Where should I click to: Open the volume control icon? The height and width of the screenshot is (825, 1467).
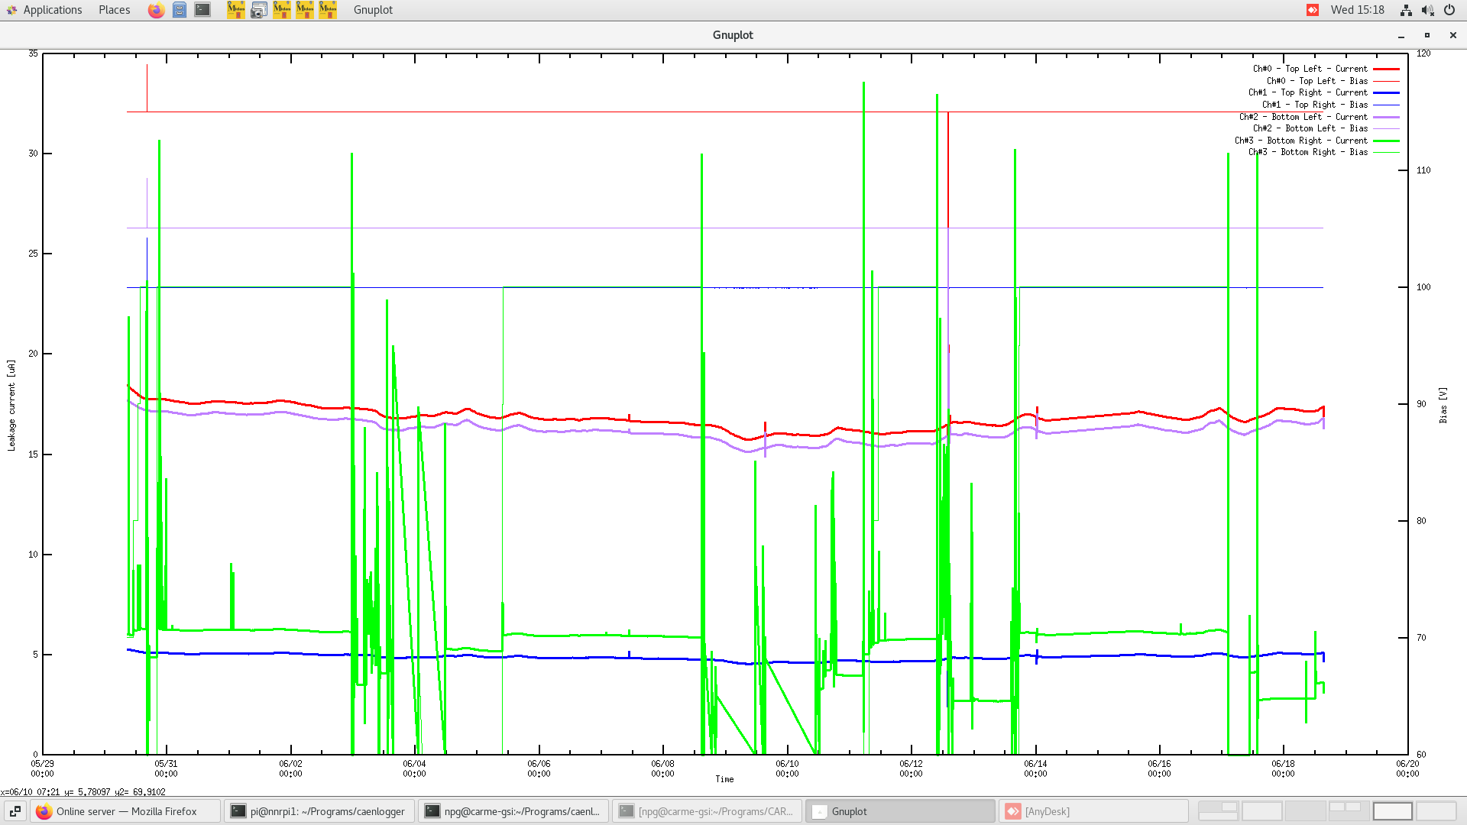click(1427, 10)
